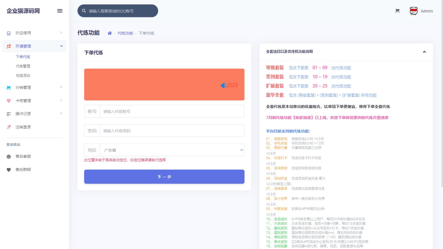The image size is (443, 249).
Task: Open the shopping cart icon in the header
Action: [x=397, y=11]
